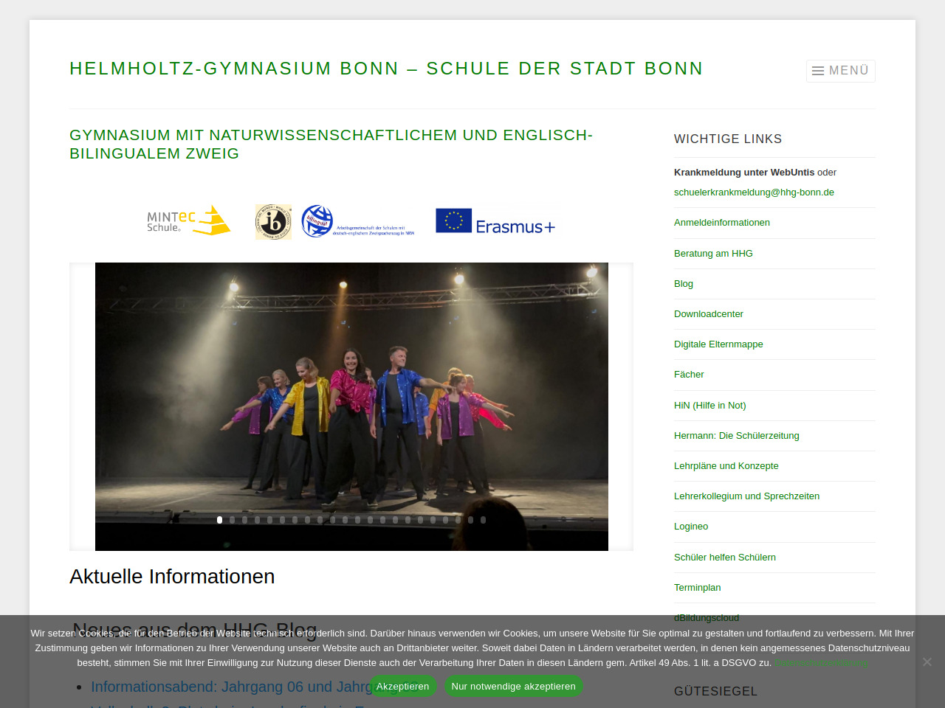The width and height of the screenshot is (945, 708).
Task: Dismiss cookie banner with X icon
Action: (927, 662)
